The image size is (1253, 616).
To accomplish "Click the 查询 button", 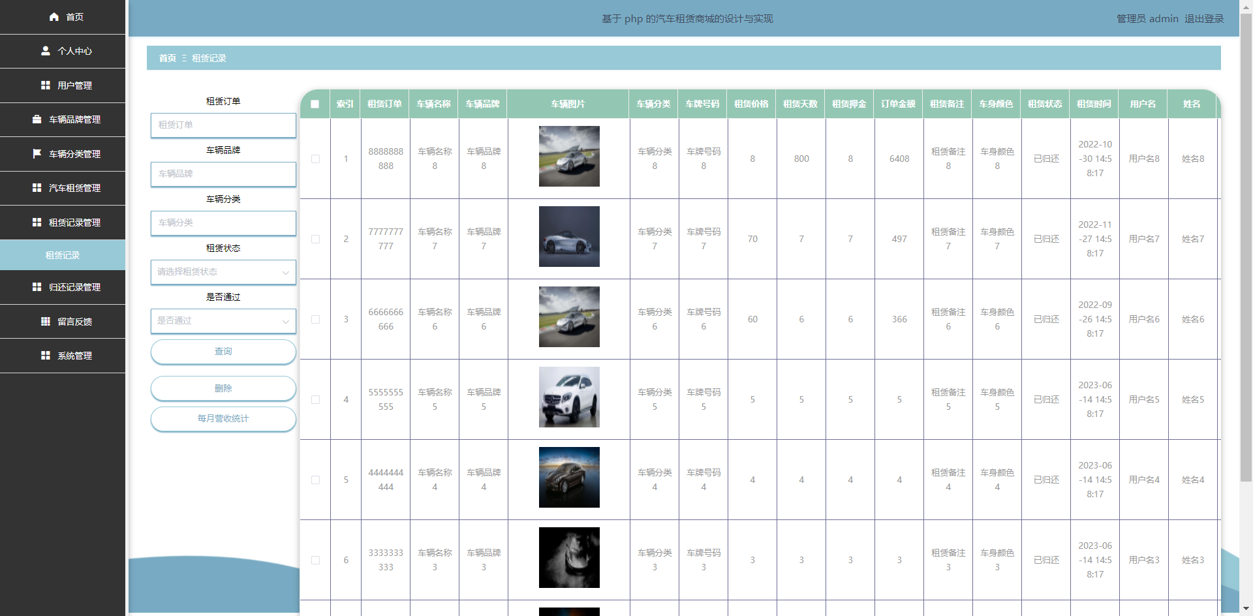I will [223, 352].
